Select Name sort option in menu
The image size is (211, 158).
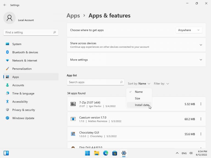point(139,92)
